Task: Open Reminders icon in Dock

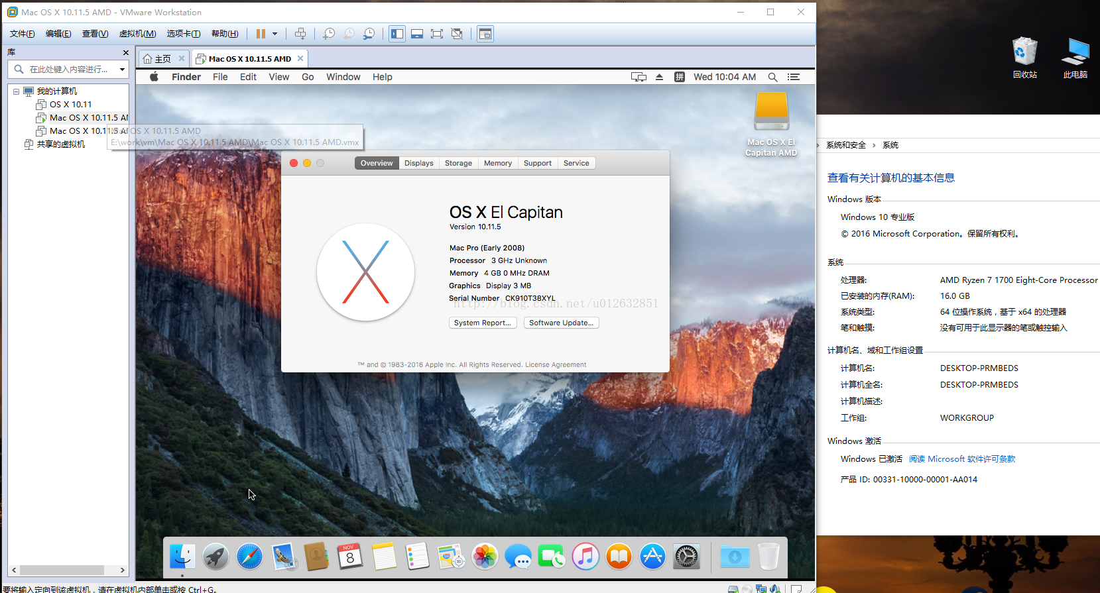Action: click(418, 557)
